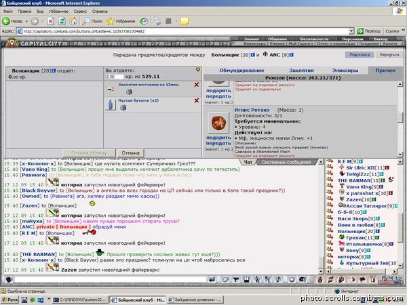Click the yellow note toolbar icon

point(185,21)
